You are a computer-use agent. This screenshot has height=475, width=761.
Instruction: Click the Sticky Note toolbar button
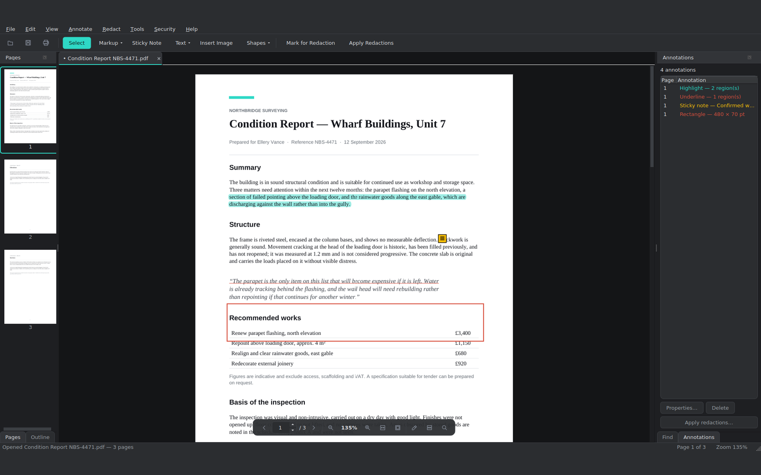click(146, 43)
